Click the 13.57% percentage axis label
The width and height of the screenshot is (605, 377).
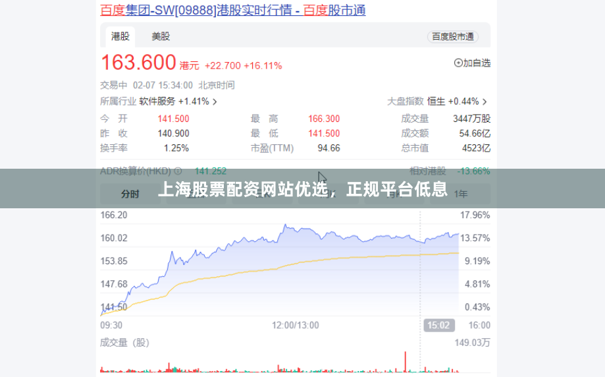tap(475, 239)
